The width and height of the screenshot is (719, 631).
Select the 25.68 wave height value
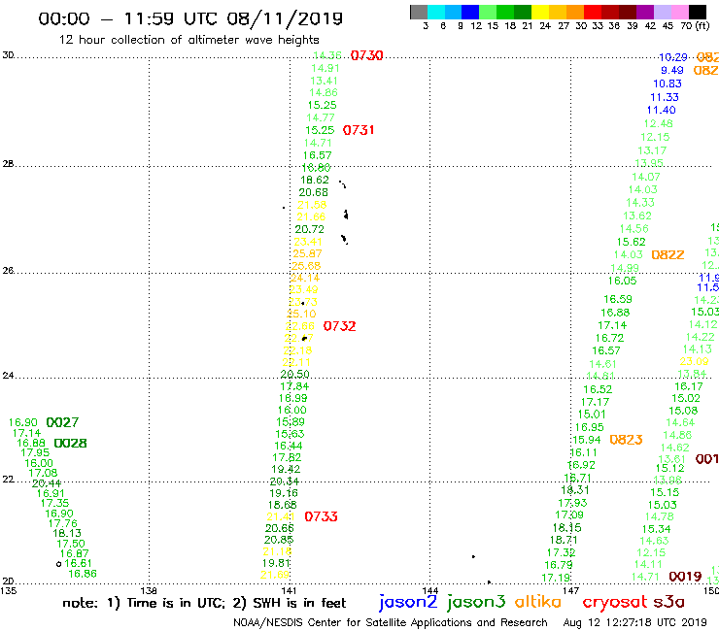[306, 266]
